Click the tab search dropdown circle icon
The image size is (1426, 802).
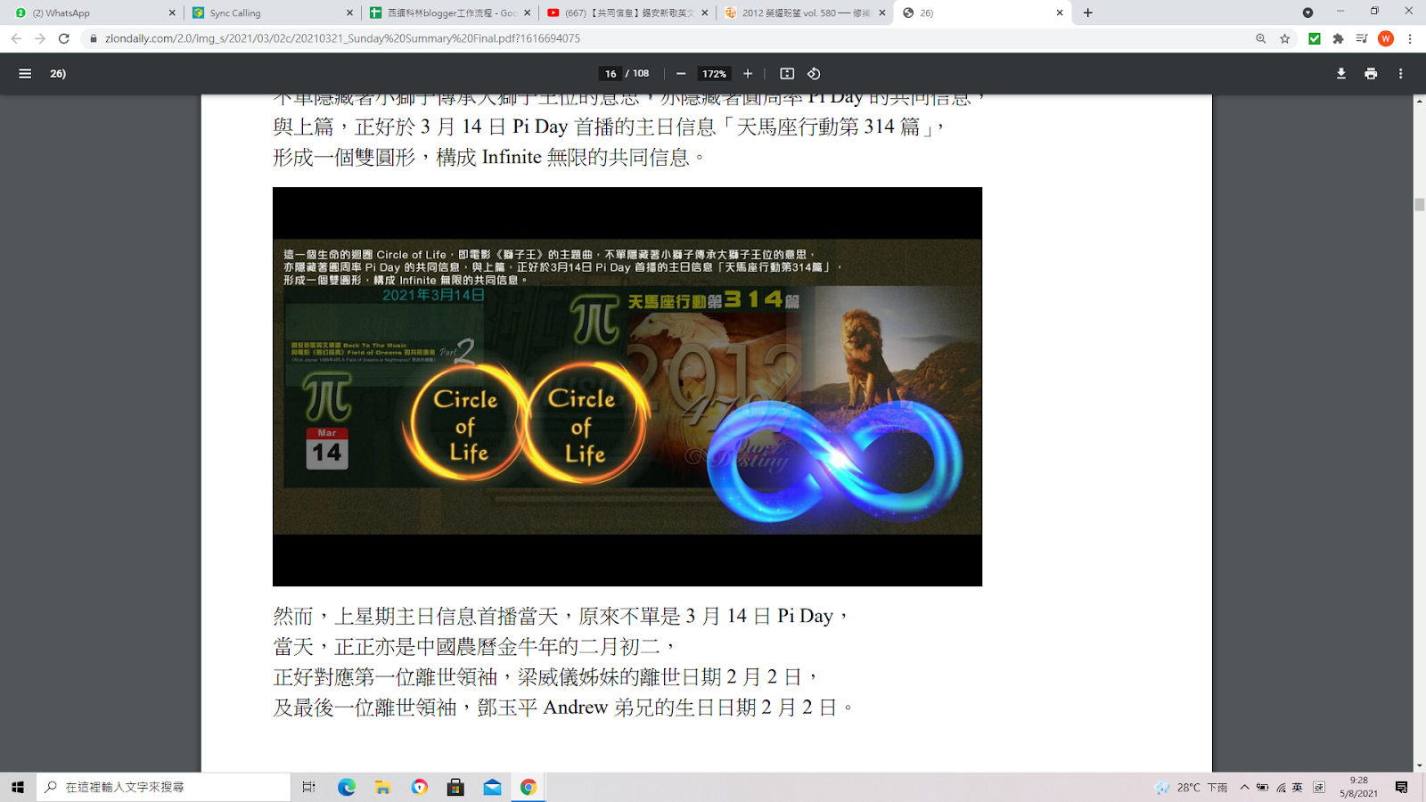(1307, 12)
